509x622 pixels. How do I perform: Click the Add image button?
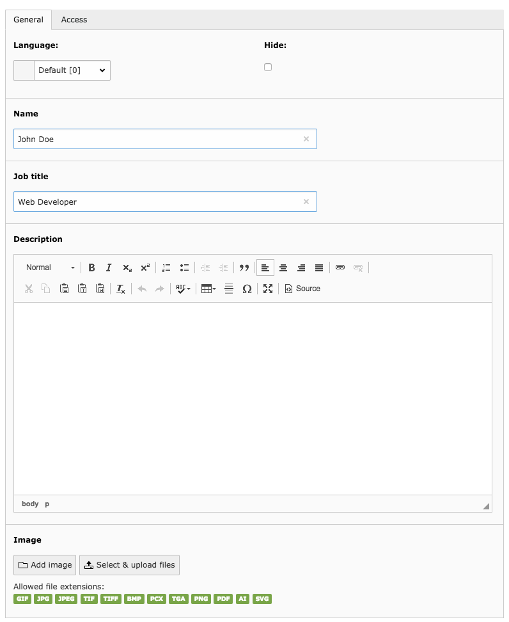tap(45, 565)
